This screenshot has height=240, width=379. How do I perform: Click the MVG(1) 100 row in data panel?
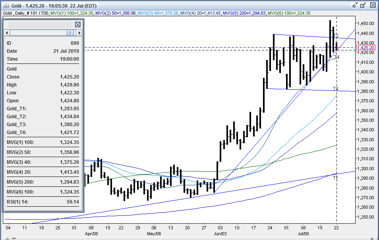[43, 142]
